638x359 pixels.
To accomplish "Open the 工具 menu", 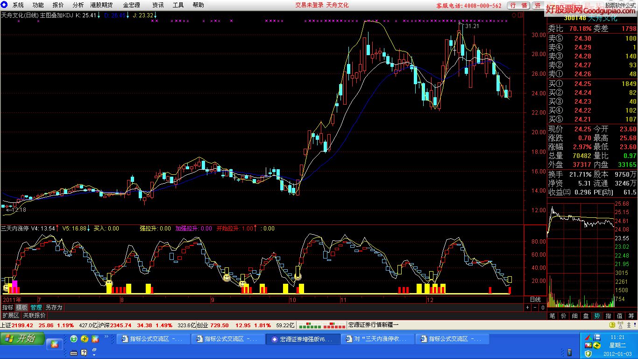I will (178, 5).
